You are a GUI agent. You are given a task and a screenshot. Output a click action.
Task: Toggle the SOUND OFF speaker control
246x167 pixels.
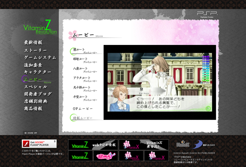30,133
